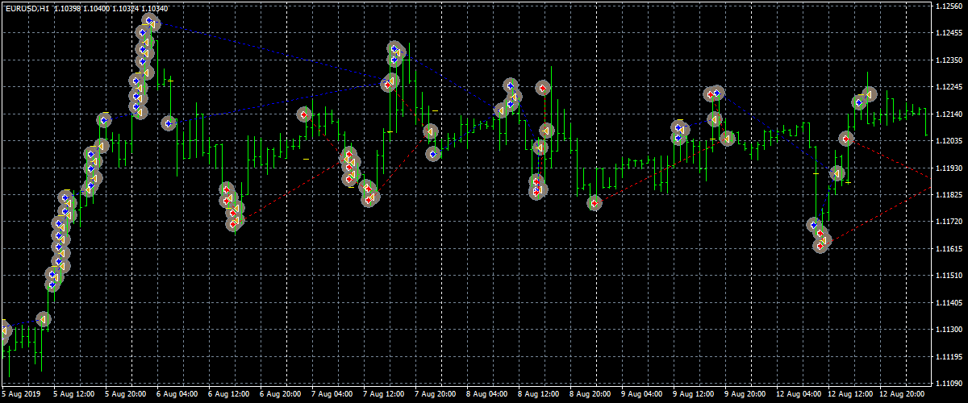Click price axis label 1.12140
The height and width of the screenshot is (403, 968).
949,114
